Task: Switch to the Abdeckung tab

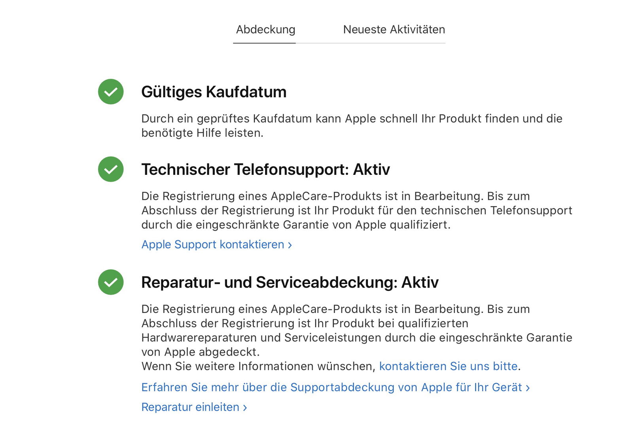Action: (265, 30)
